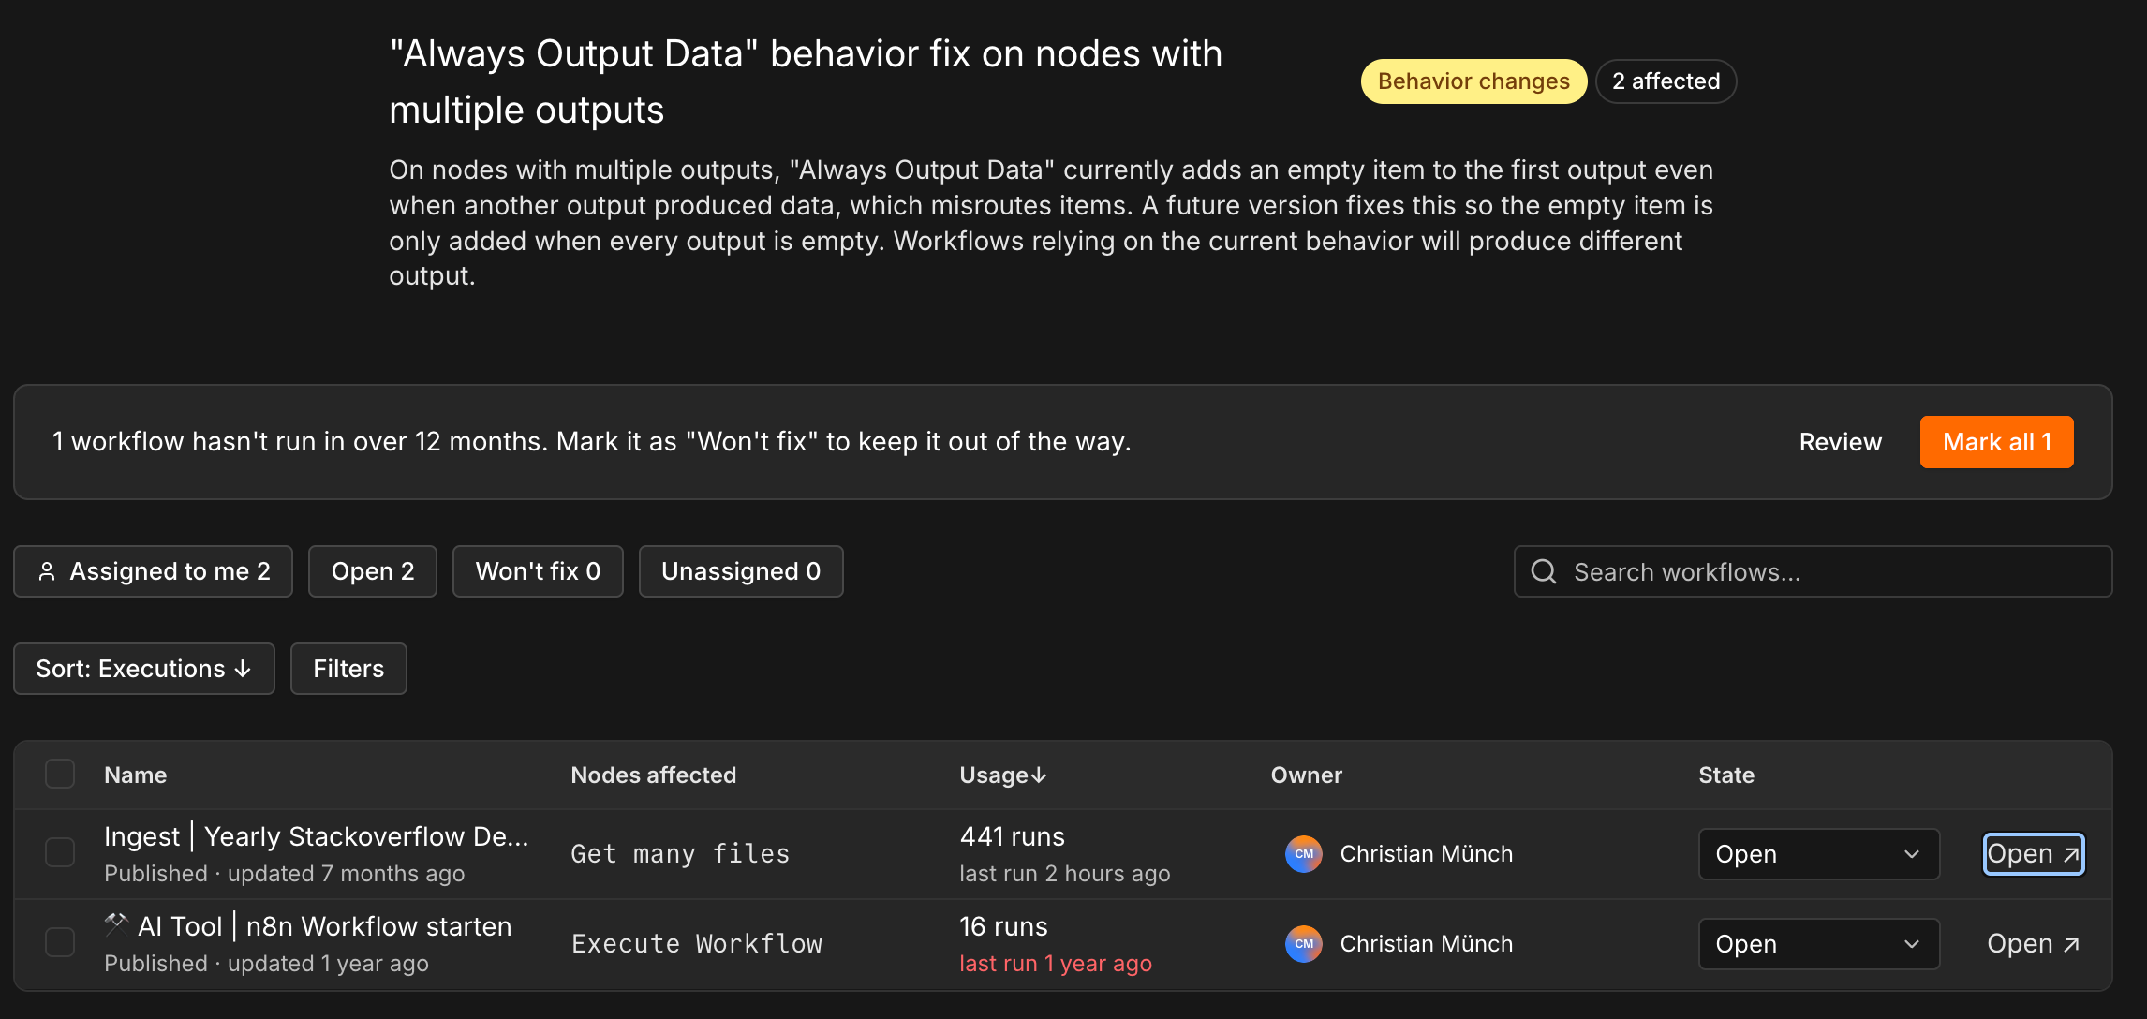Click the Get many files node

click(x=680, y=854)
